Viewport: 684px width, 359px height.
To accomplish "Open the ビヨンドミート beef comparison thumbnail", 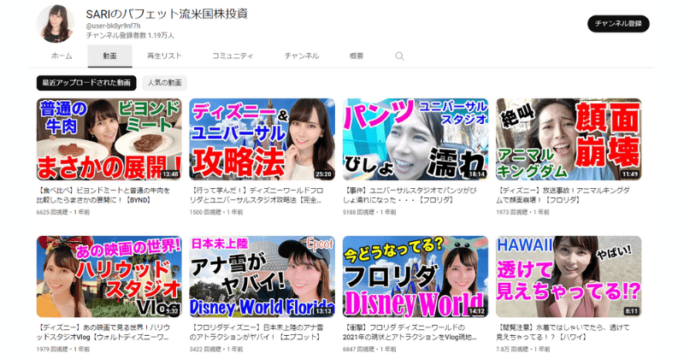I will pos(109,139).
